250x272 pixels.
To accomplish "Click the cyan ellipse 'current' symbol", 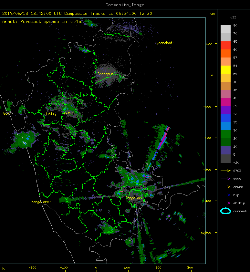I will (x=225, y=211).
